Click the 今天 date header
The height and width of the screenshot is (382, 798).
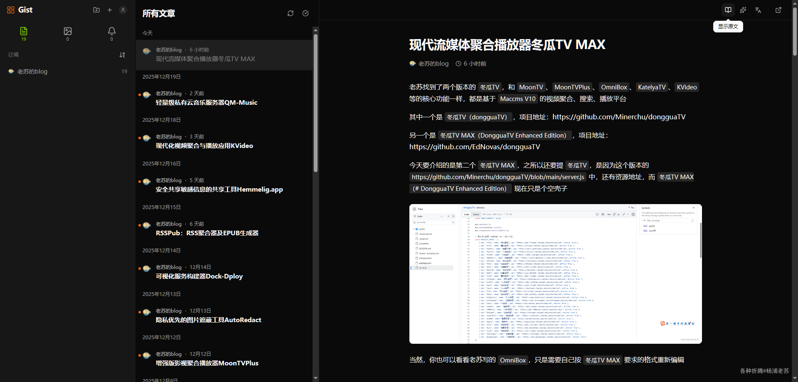pos(148,33)
